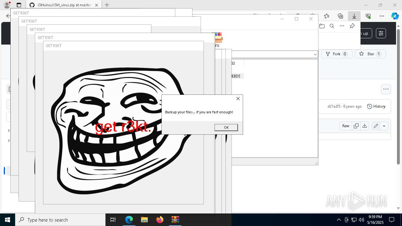
Task: Click the red 'get r3kt.' text
Action: coord(123,127)
